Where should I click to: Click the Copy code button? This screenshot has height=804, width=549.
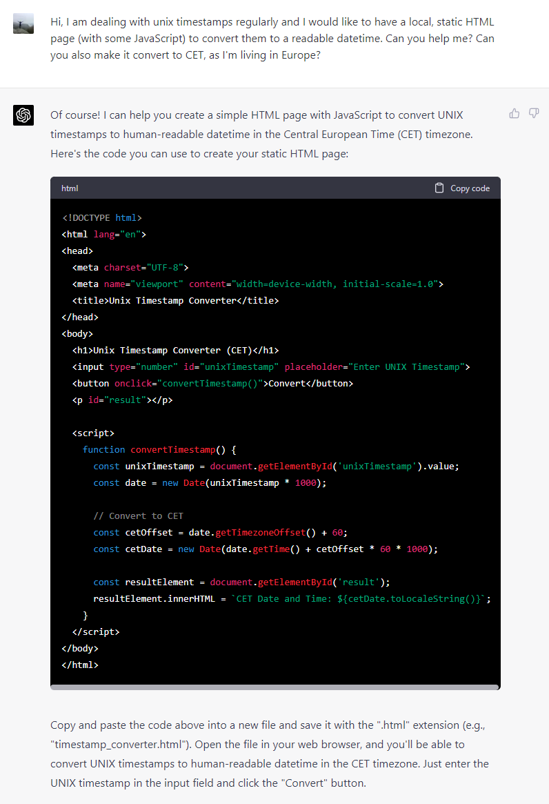click(x=462, y=188)
